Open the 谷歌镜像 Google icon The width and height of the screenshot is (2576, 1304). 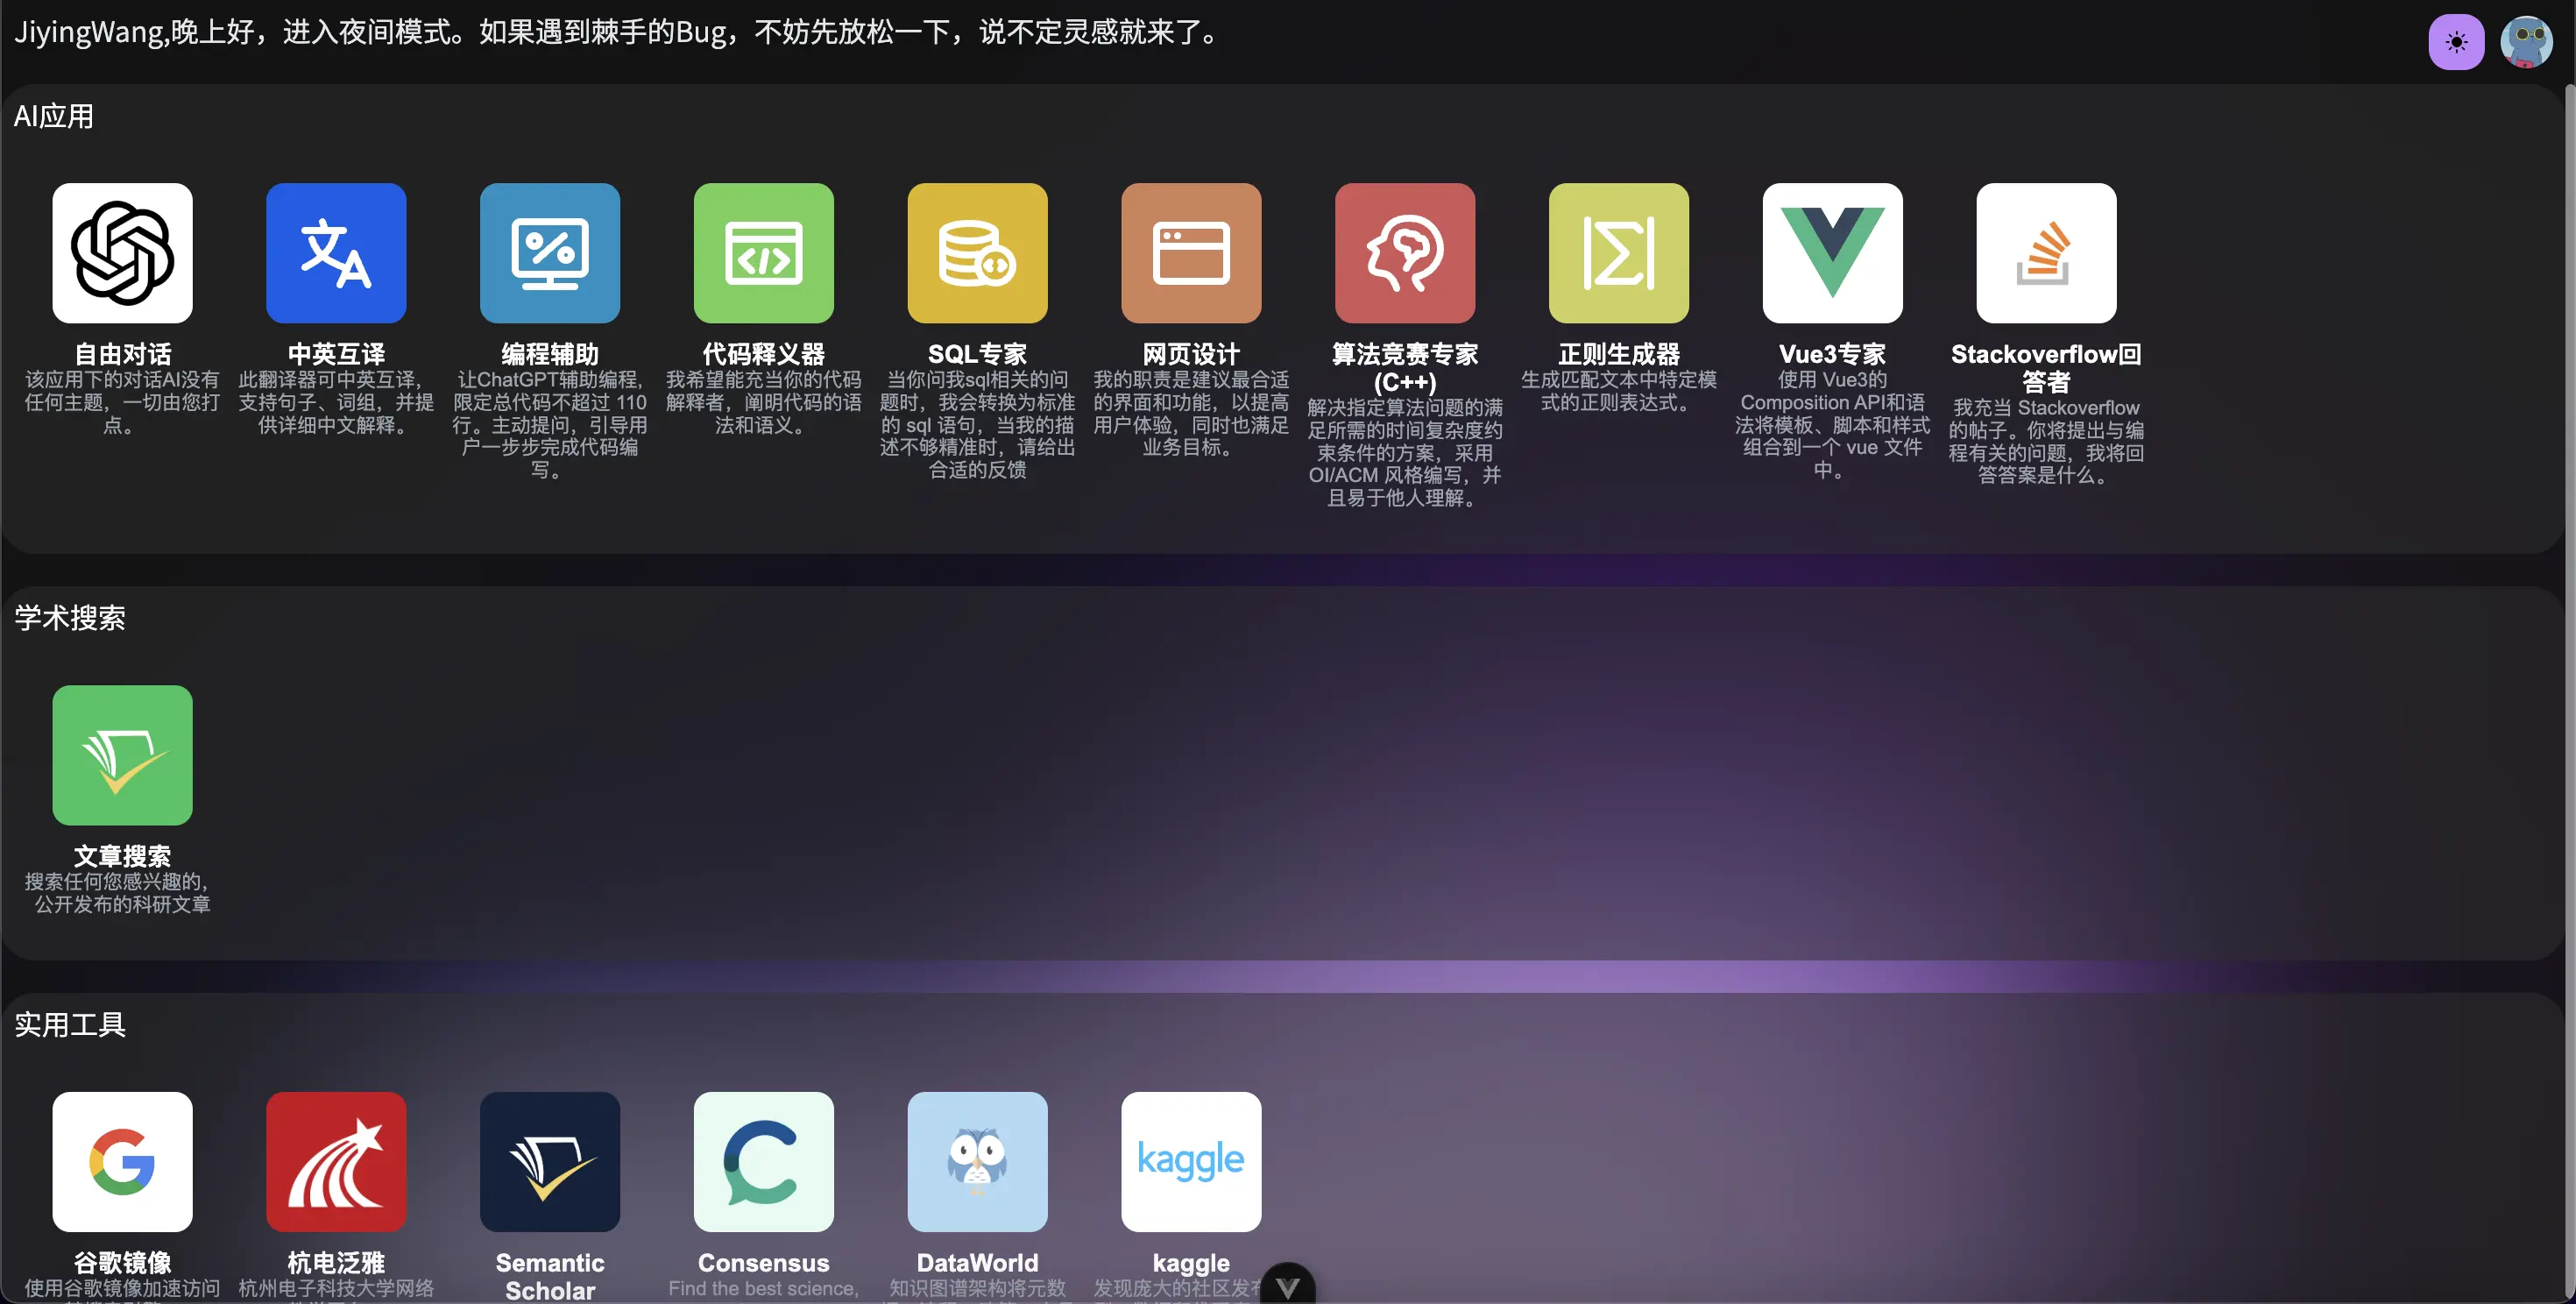[122, 1161]
